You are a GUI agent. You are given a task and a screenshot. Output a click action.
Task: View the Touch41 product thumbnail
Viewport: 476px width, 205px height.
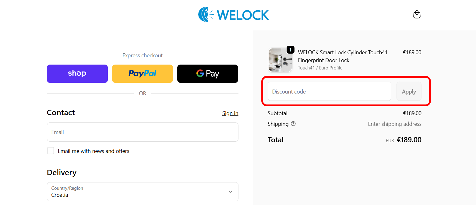[280, 60]
